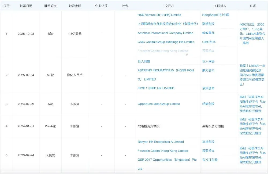Open 顺为资本 affiliated institution link
Screen dimensions: 268x174
(208, 70)
